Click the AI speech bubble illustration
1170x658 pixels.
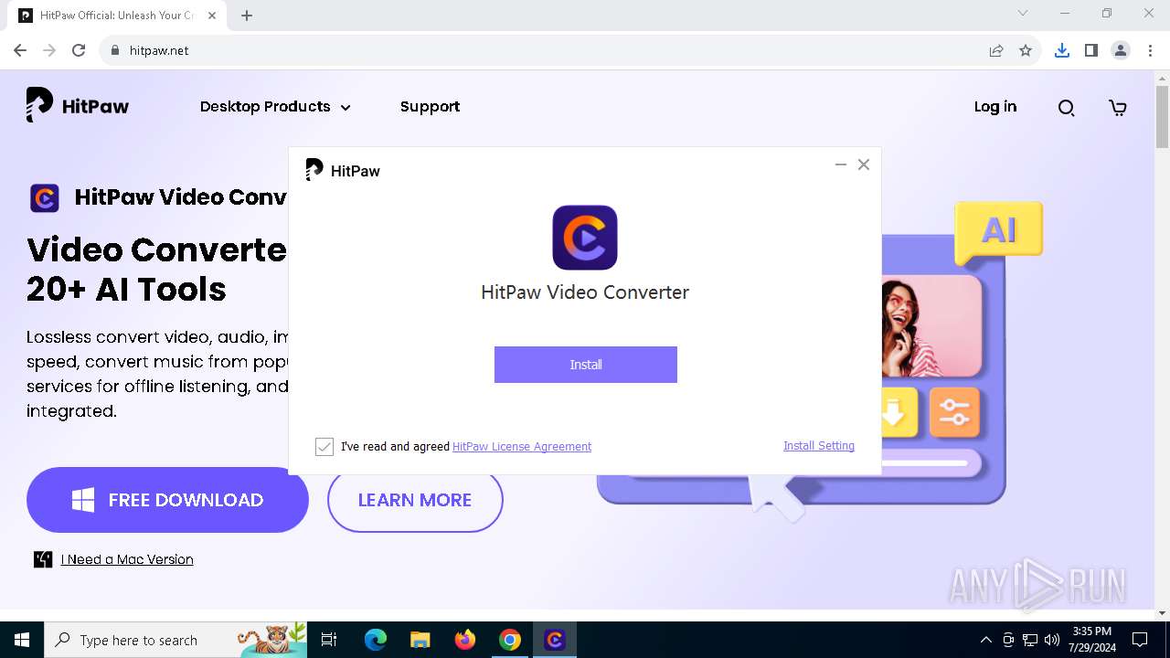point(998,232)
